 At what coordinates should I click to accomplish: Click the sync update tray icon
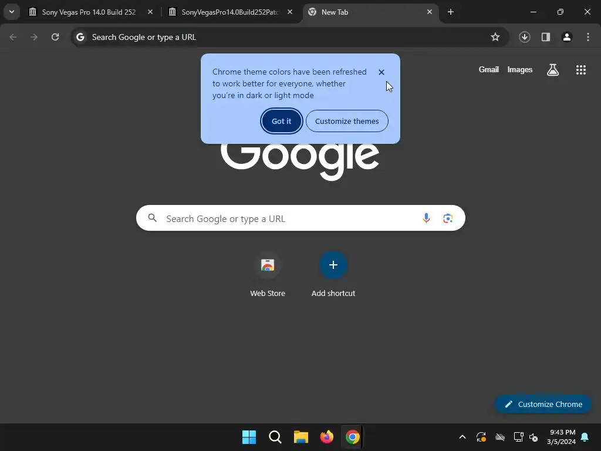tap(481, 437)
